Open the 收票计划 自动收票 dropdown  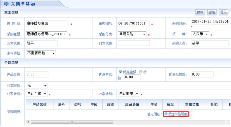coord(128,94)
